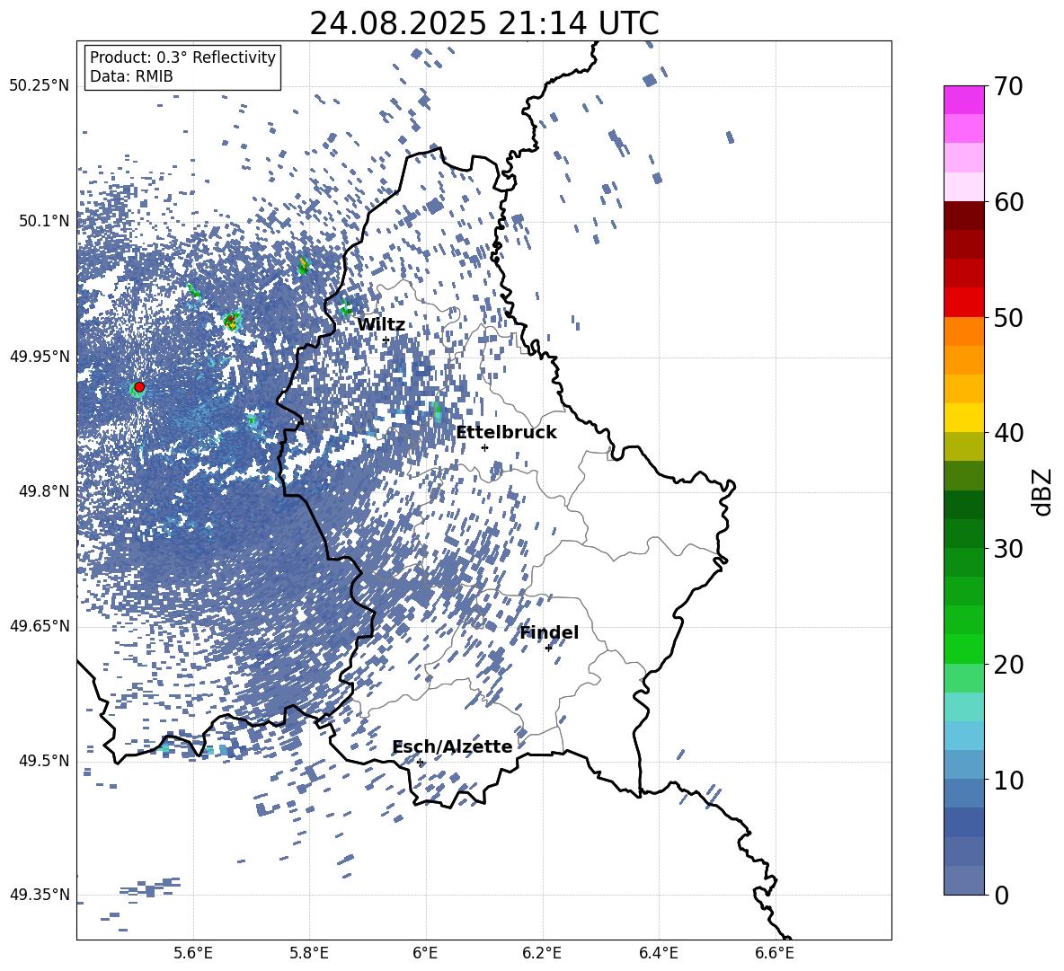Click the dBZ colorbar label
Screen dimensions: 1064x971
pos(1042,491)
